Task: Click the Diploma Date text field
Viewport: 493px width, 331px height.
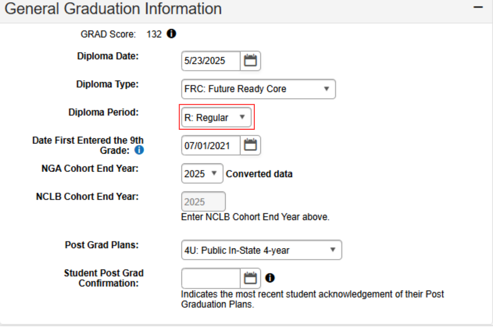Action: coord(210,61)
